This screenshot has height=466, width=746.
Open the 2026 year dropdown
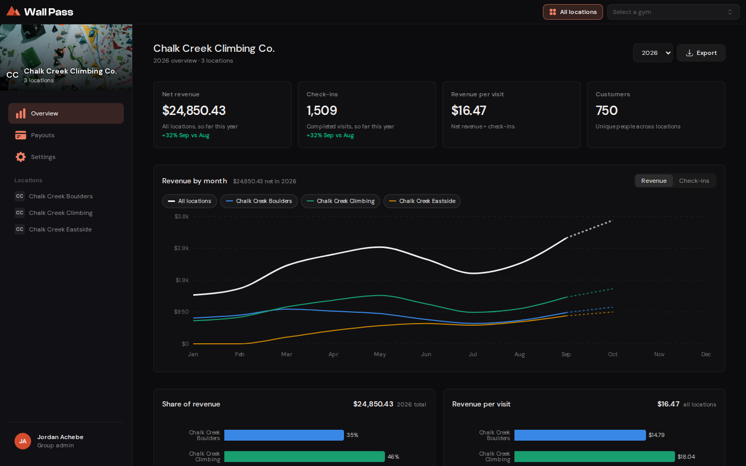(x=653, y=53)
